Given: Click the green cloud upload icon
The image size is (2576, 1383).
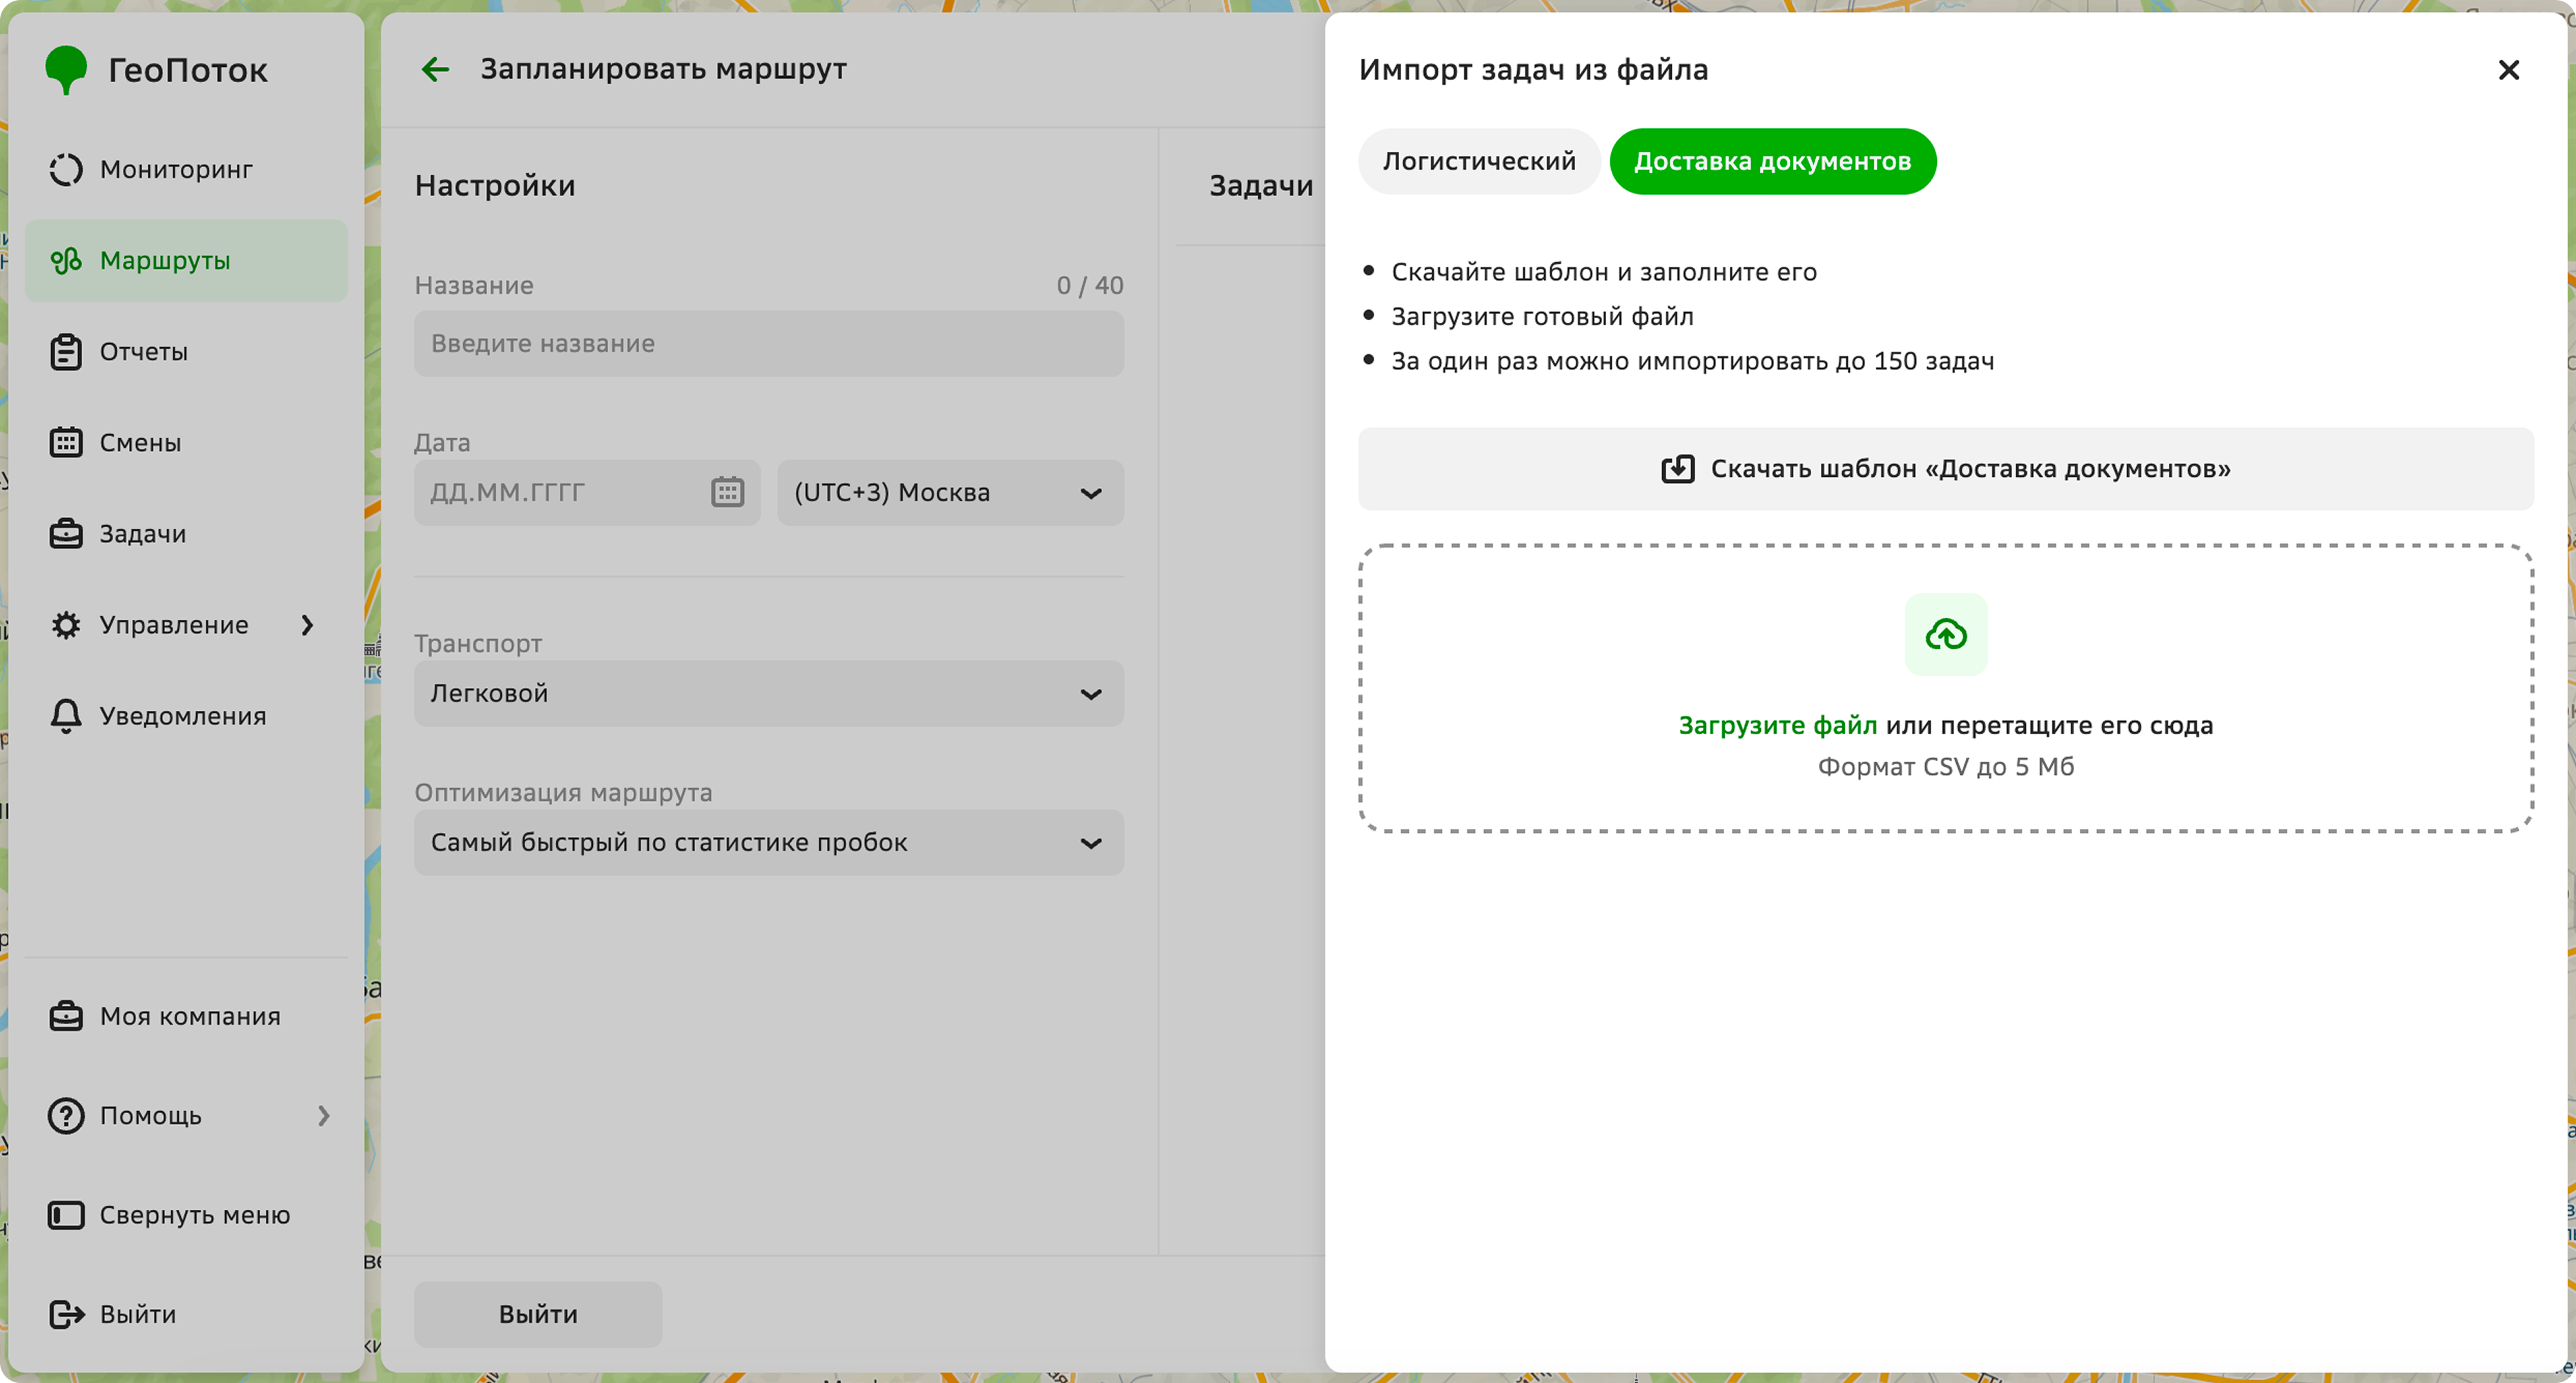Looking at the screenshot, I should pos(1946,634).
